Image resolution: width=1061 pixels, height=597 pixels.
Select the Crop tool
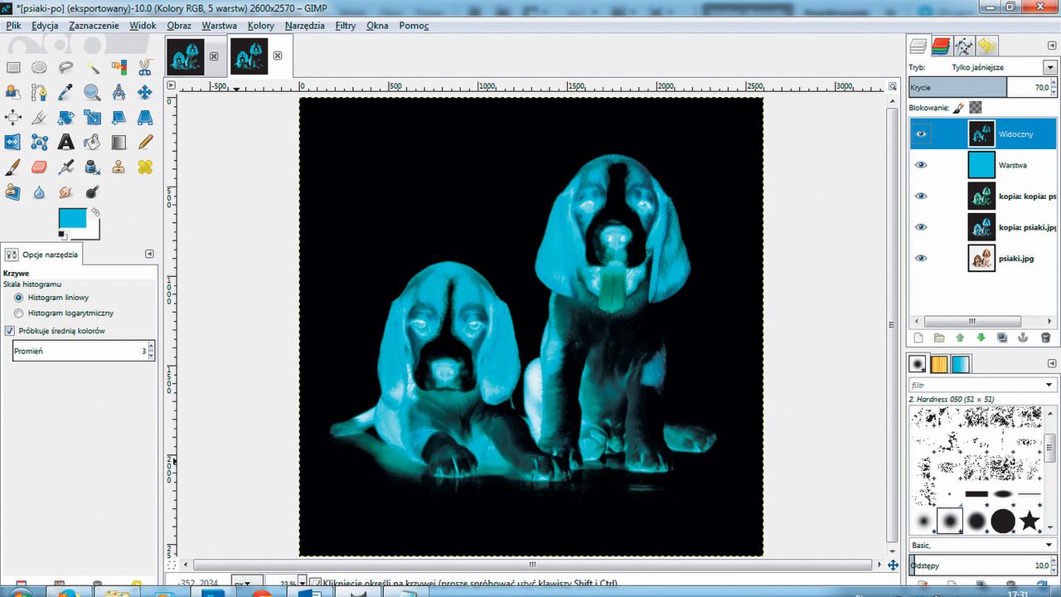coord(39,117)
